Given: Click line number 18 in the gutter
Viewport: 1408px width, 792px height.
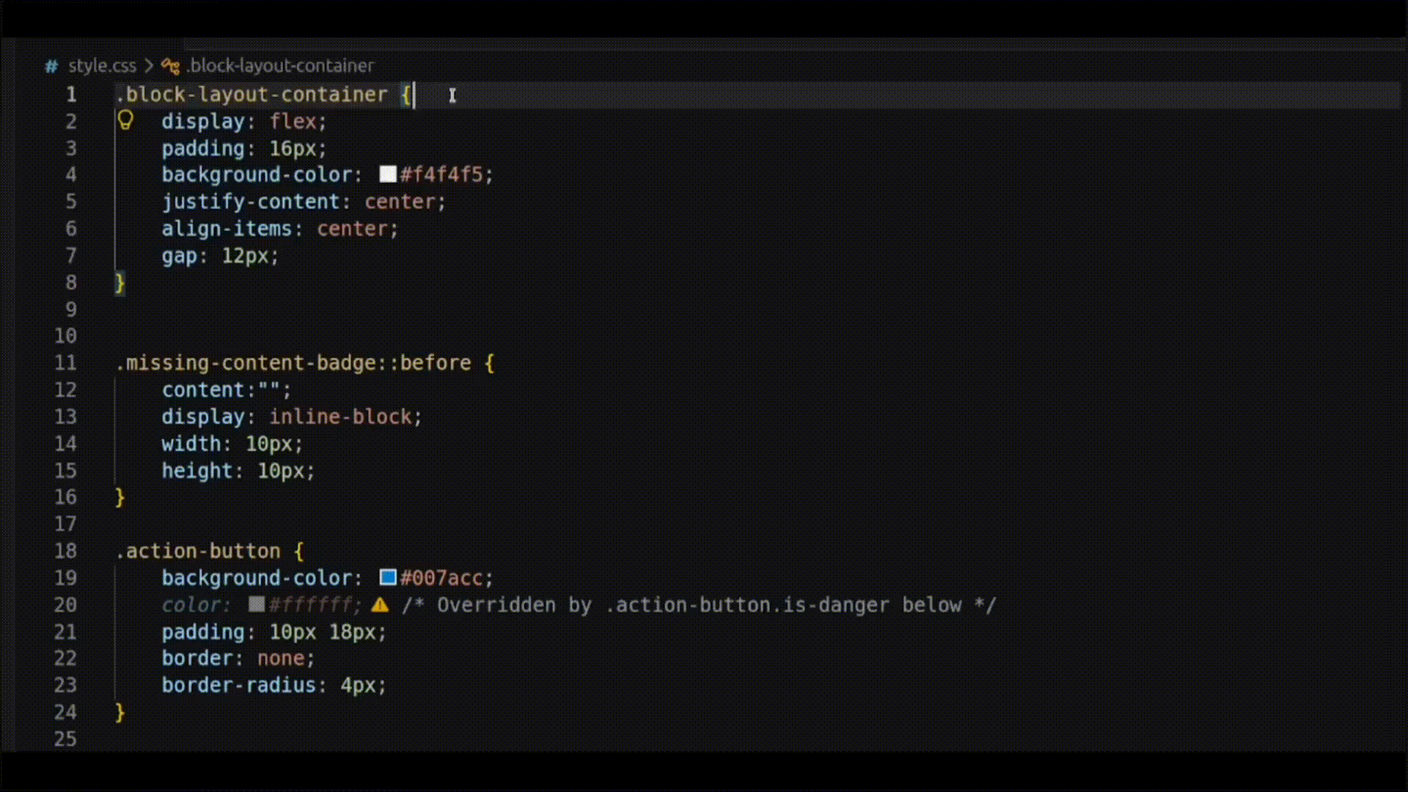Looking at the screenshot, I should (65, 551).
